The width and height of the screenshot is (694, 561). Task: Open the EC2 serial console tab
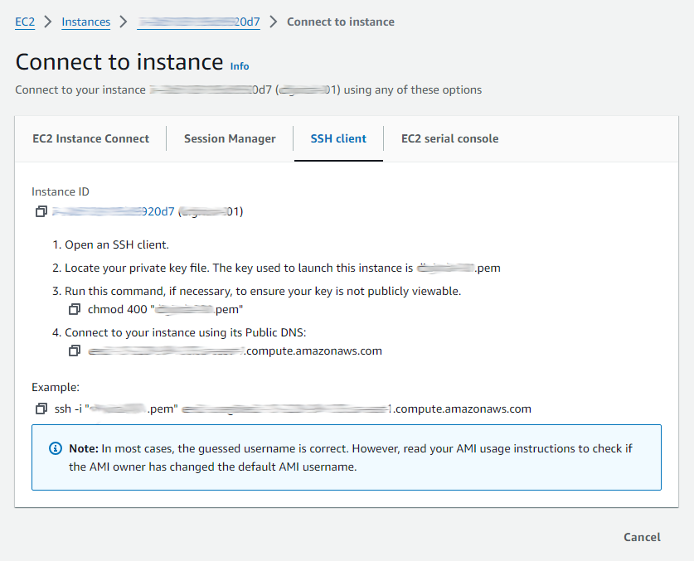pyautogui.click(x=449, y=138)
